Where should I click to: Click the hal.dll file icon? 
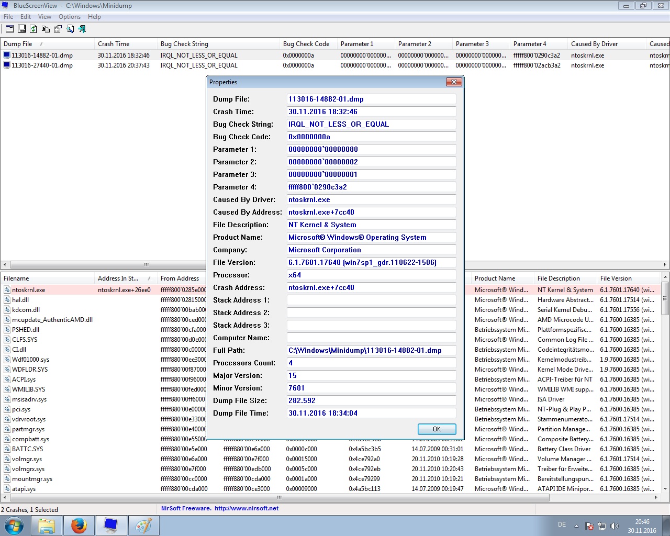click(x=7, y=300)
